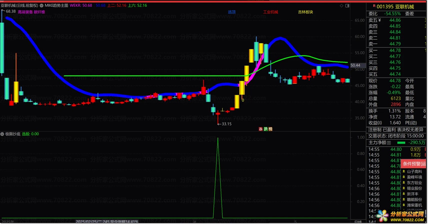The image size is (428, 224).
Task: Click the 主力净额 value -290.5万
Action: (417, 142)
